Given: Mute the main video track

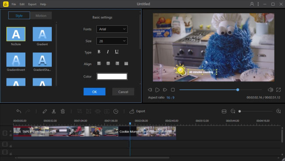Looking at the screenshot, I should [x=11, y=131].
